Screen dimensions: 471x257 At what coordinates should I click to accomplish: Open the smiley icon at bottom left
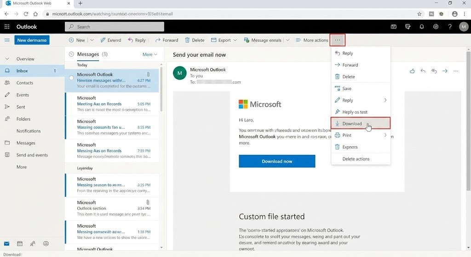(x=46, y=244)
